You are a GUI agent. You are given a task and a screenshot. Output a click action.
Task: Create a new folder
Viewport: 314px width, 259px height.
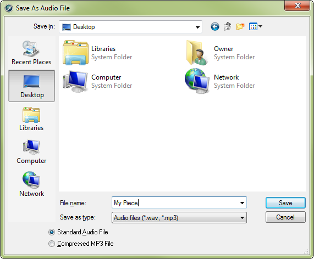[240, 26]
